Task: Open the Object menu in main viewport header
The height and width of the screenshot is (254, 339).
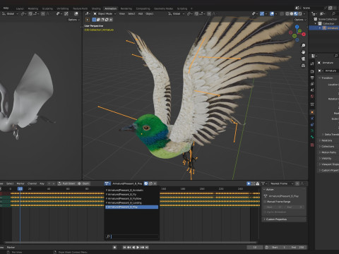Action: click(x=150, y=14)
